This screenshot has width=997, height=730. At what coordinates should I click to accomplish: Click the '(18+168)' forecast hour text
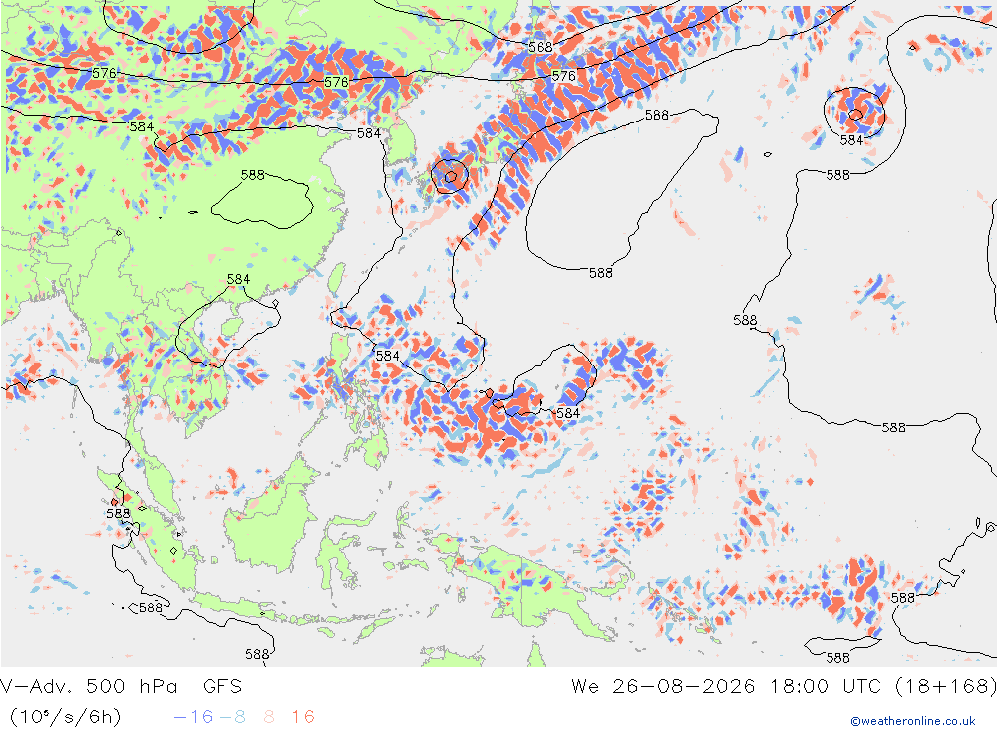tap(945, 687)
